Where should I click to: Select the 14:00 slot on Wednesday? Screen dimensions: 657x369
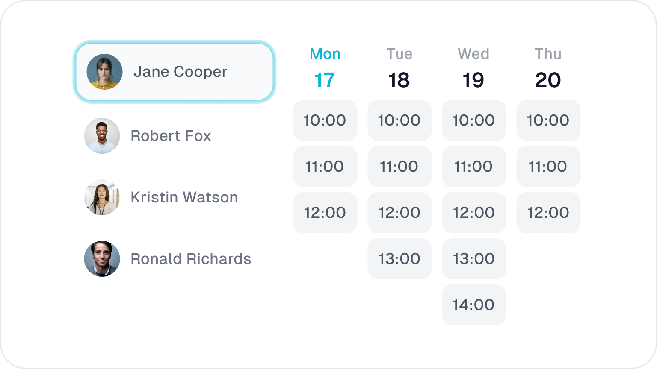474,305
